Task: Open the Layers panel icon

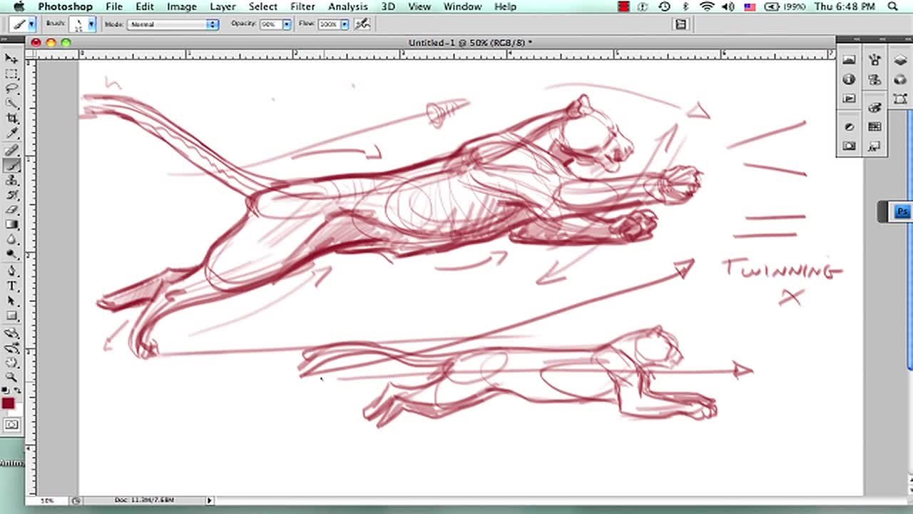Action: [x=900, y=61]
